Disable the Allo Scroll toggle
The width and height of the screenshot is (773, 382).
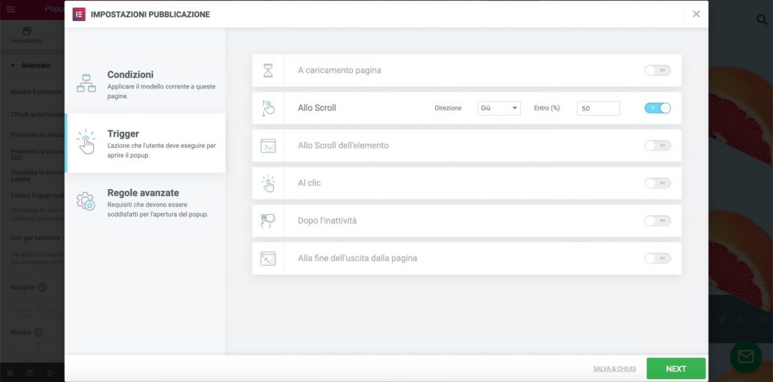[x=657, y=108]
